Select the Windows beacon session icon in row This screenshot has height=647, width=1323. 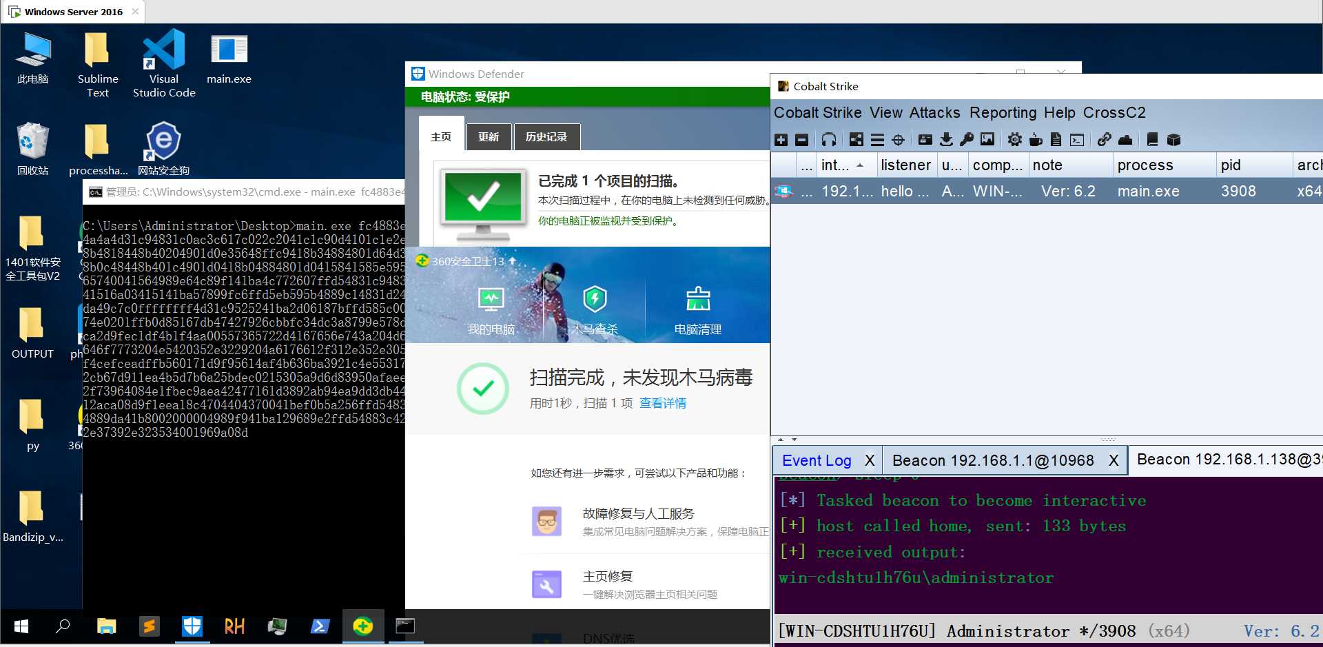click(783, 191)
